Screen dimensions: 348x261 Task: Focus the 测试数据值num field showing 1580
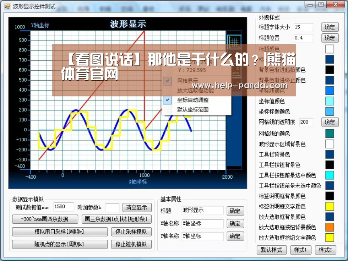pyautogui.click(x=64, y=207)
